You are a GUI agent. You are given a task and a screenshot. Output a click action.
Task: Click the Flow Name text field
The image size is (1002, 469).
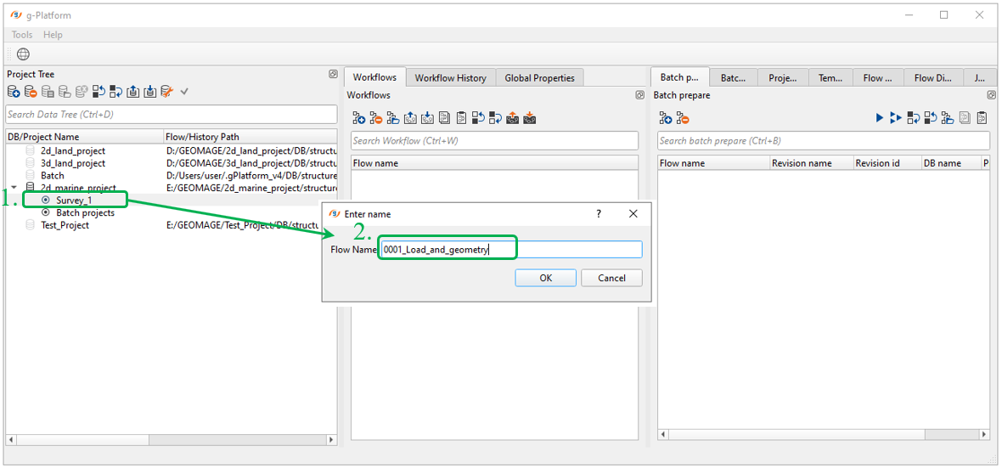(x=511, y=250)
